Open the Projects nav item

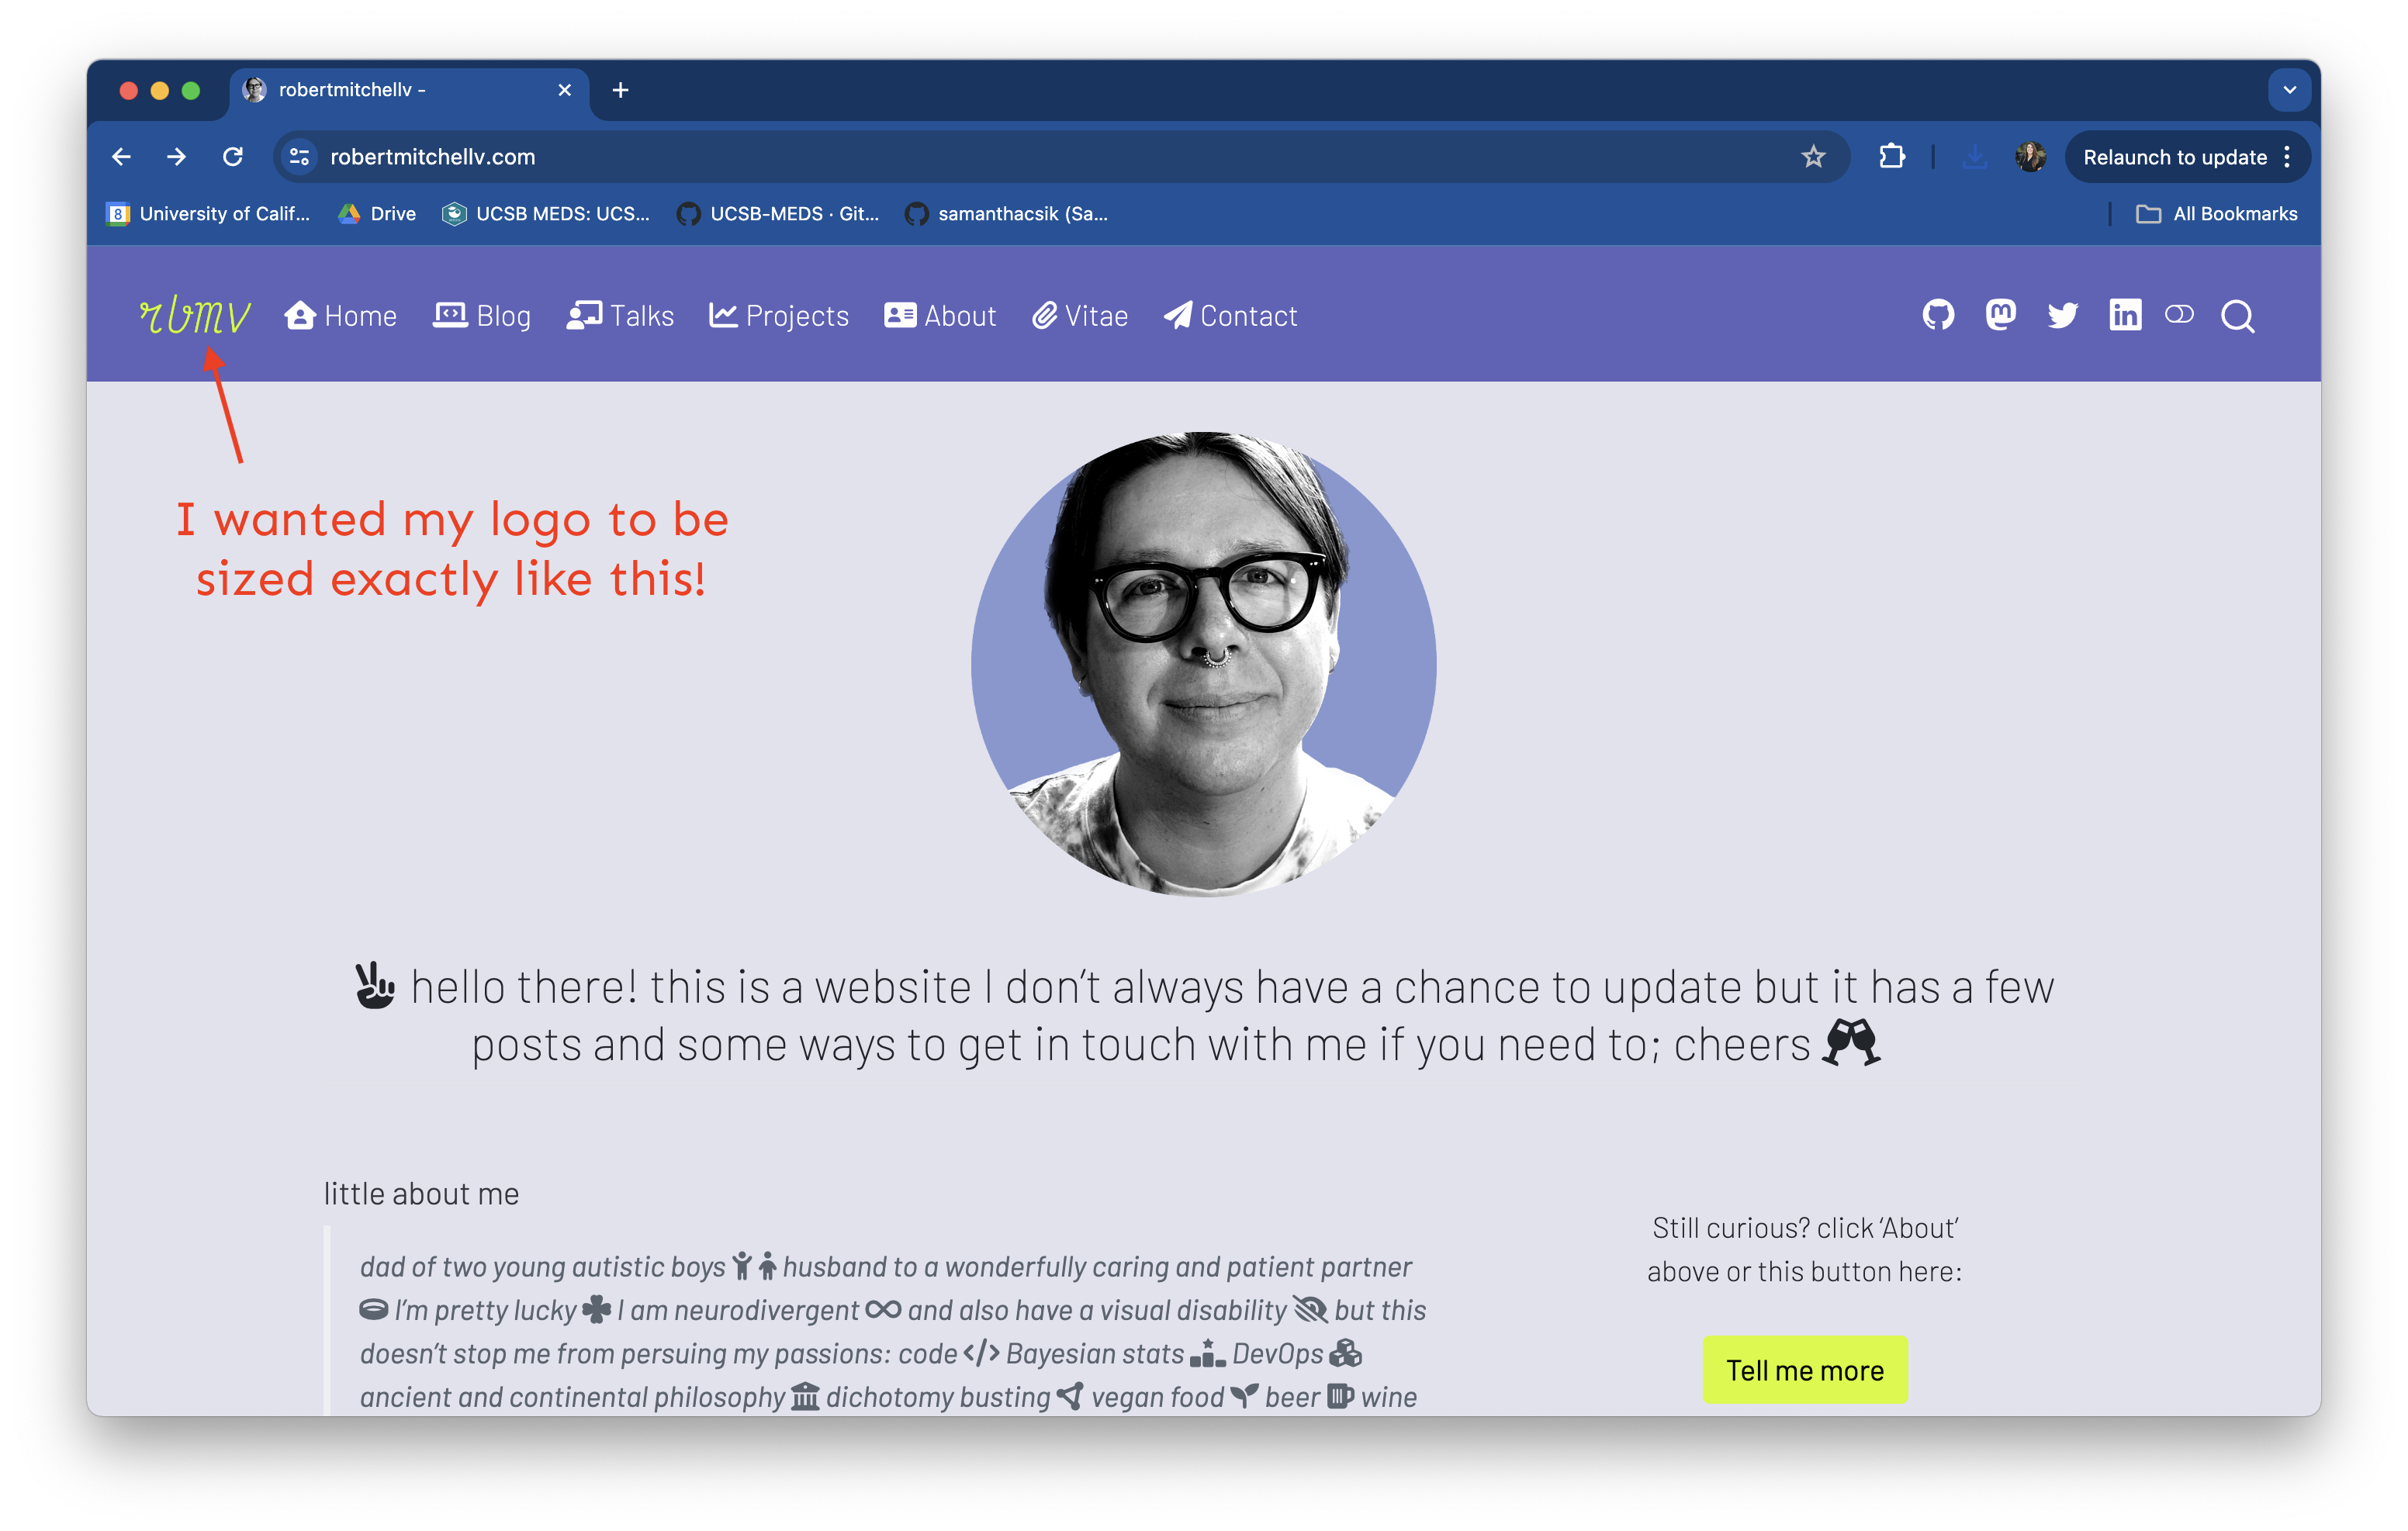point(779,316)
